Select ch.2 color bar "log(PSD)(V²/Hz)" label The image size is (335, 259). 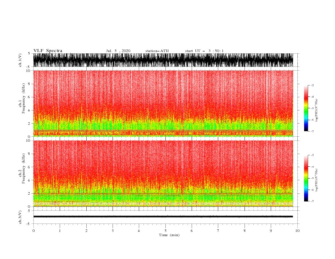[x=317, y=180]
